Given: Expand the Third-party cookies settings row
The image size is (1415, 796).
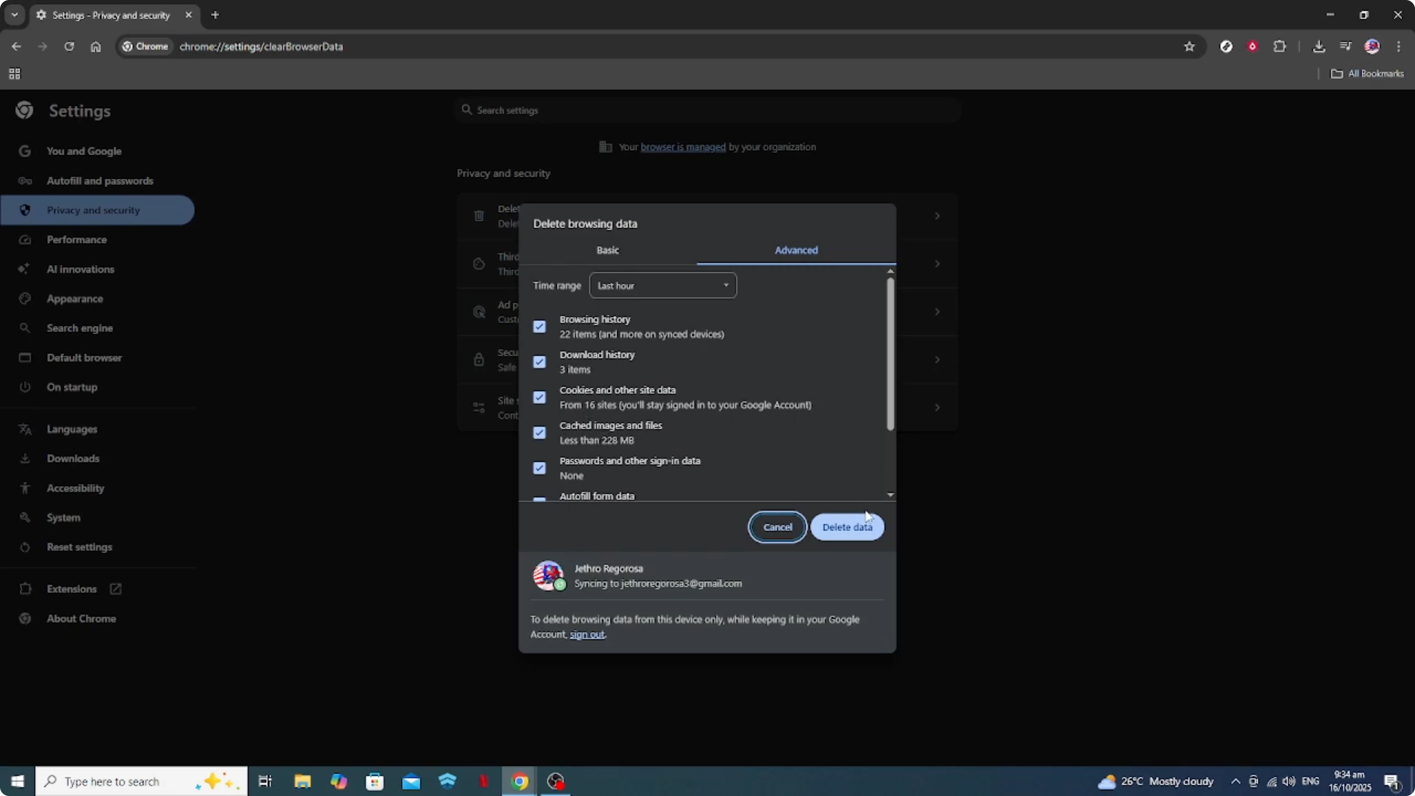Looking at the screenshot, I should [937, 264].
